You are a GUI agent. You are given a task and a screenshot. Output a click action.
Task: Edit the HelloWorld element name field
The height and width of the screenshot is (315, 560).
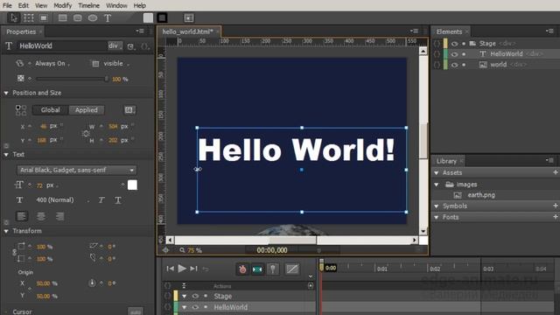tap(62, 45)
